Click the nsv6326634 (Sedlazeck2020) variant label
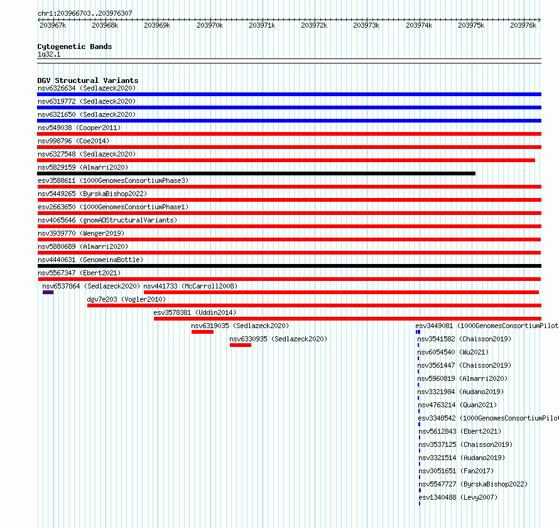Viewport: 559px width, 528px height. [x=87, y=88]
